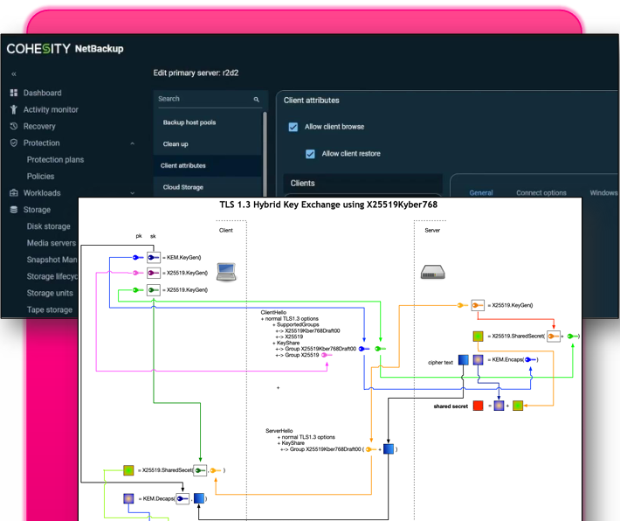The height and width of the screenshot is (521, 620).
Task: Click the KEM.Decaps text in diagram
Action: tap(159, 498)
